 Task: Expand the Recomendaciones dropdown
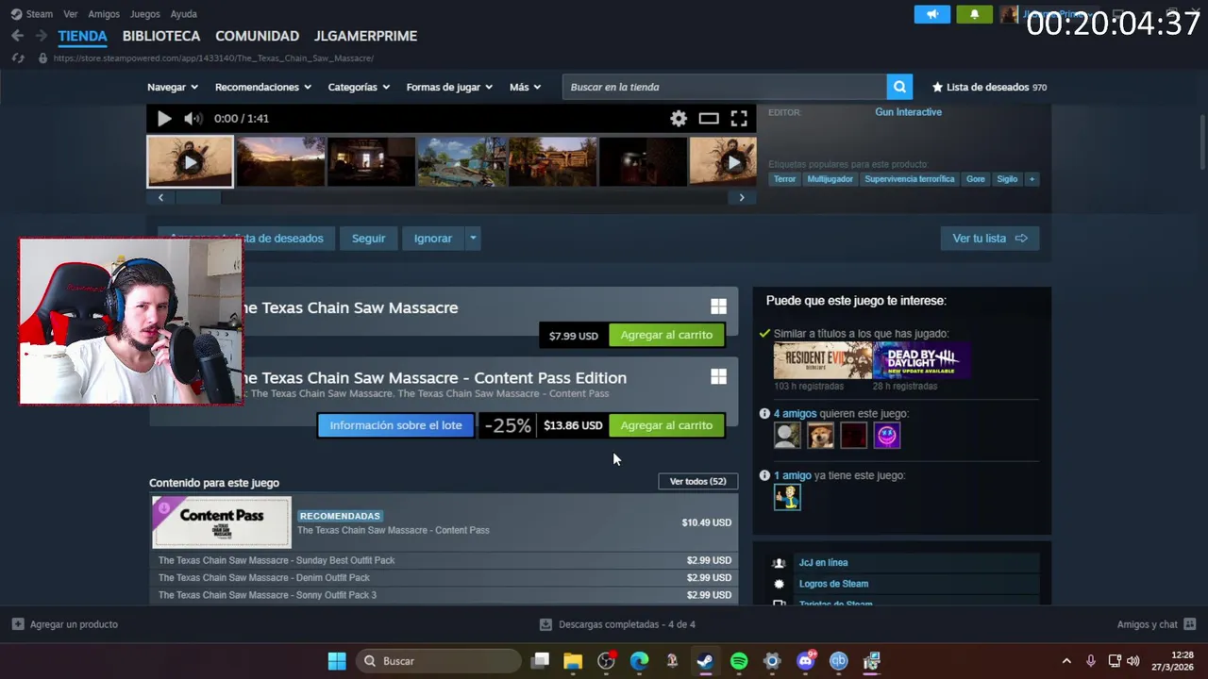pos(263,87)
